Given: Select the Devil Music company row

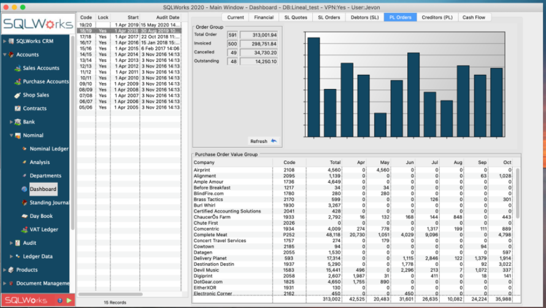Looking at the screenshot, I should [353, 270].
